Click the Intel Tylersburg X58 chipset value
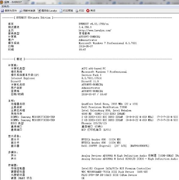The height and width of the screenshot is (180, 179). (106, 110)
